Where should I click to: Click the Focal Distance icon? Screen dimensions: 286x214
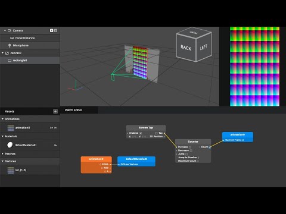[12, 38]
